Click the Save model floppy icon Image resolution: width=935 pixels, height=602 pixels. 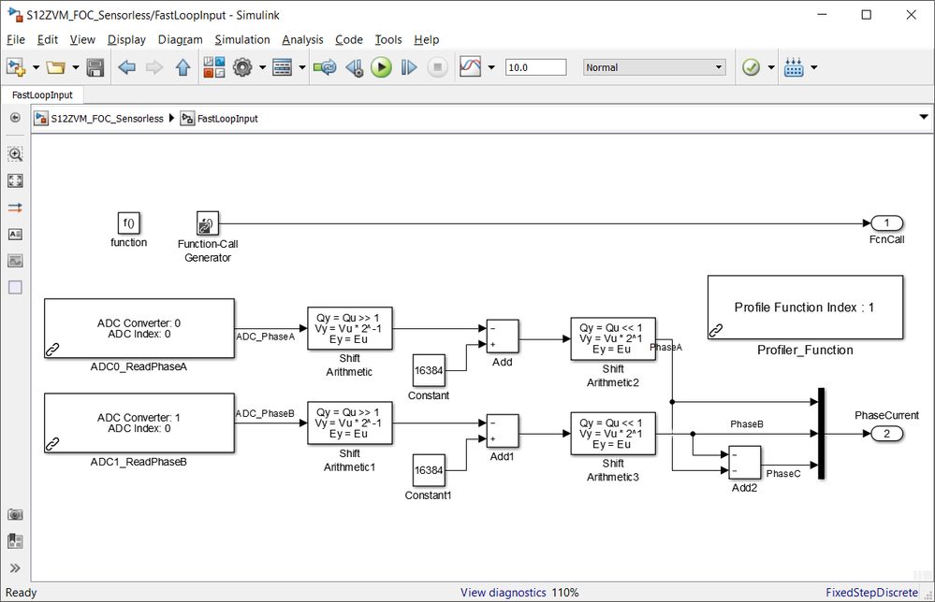click(x=95, y=67)
